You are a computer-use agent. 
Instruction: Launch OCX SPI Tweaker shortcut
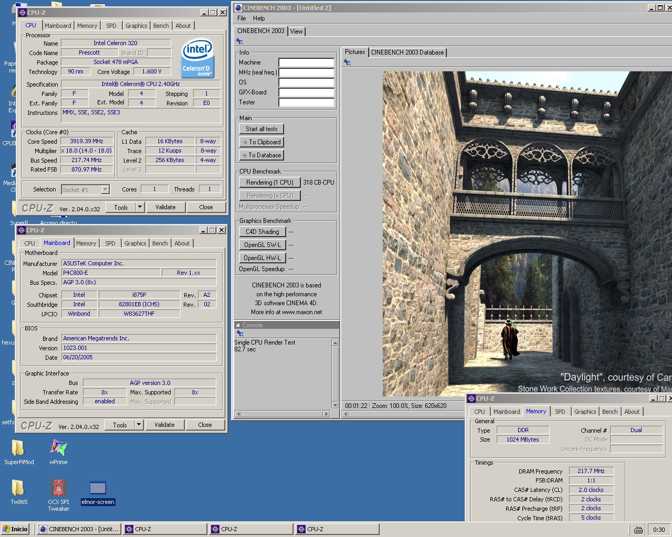(58, 495)
